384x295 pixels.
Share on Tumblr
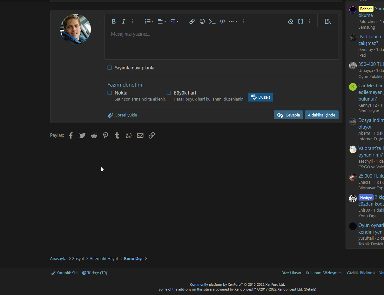click(x=117, y=136)
